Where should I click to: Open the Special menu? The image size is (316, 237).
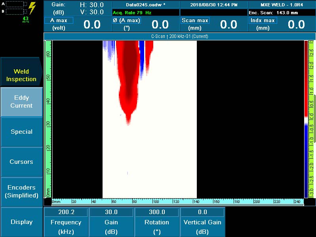click(x=21, y=132)
